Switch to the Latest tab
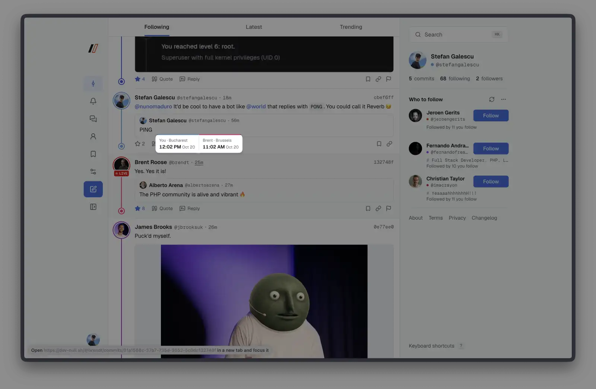Viewport: 596px width, 389px height. pyautogui.click(x=254, y=27)
